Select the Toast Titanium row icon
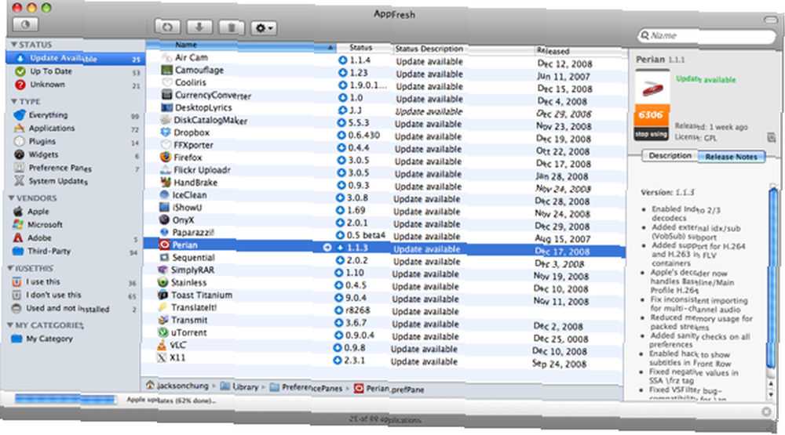Screen dimensions: 785x435 [162, 295]
